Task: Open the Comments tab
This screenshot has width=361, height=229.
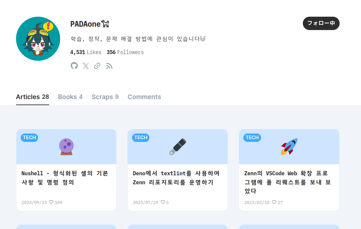Action: tap(144, 97)
